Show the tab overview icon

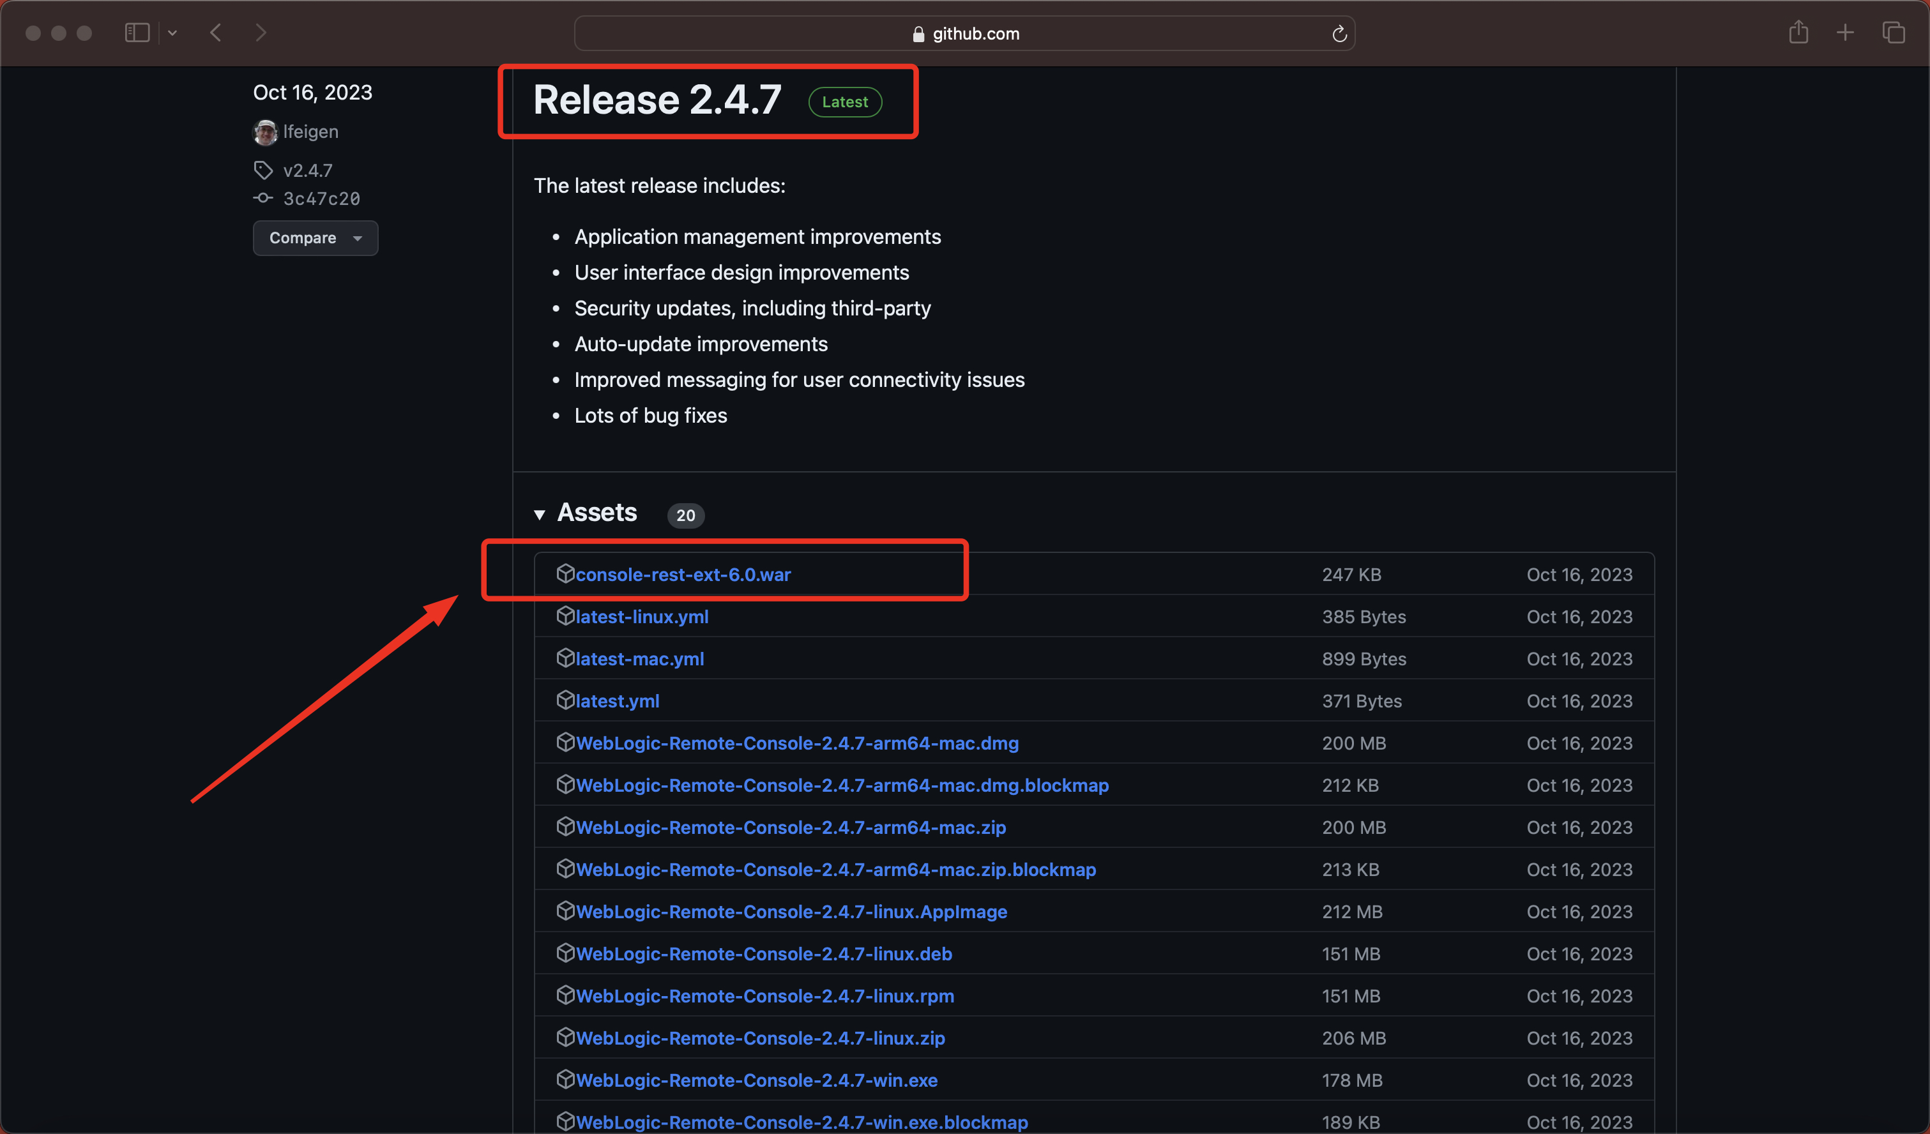(1893, 33)
